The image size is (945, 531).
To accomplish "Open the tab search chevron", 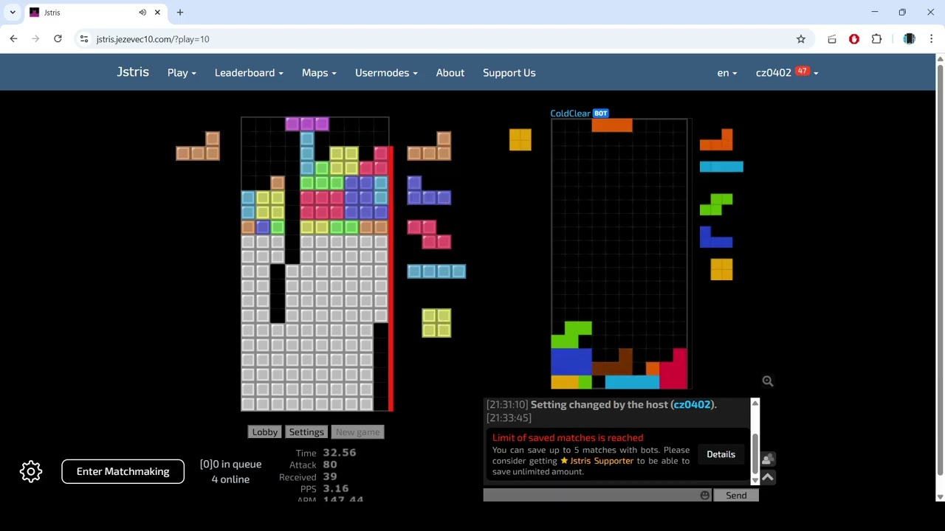I will click(13, 13).
